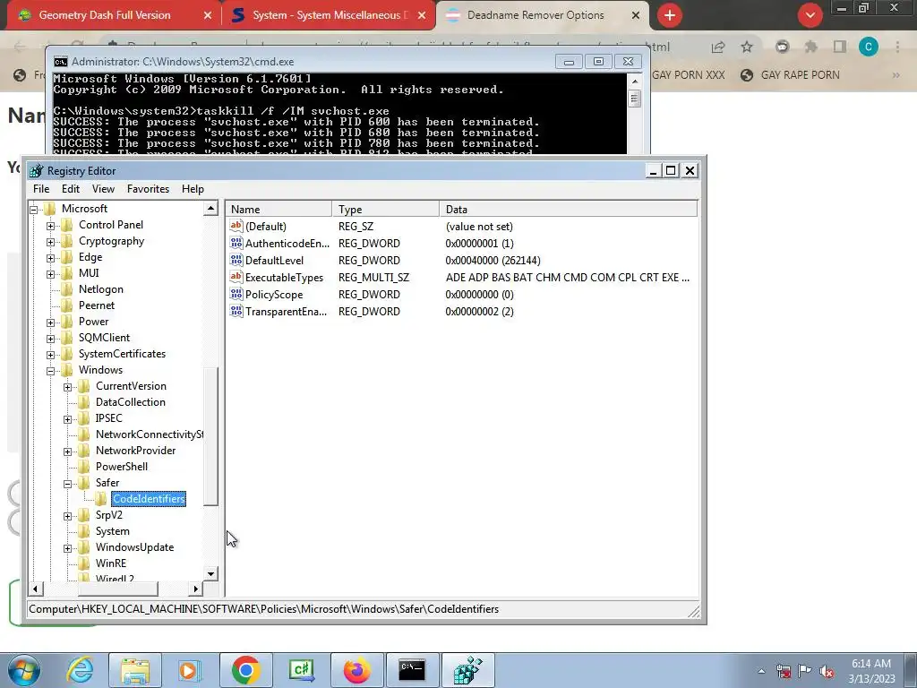The height and width of the screenshot is (688, 917).
Task: Select the NetworkConnectivityStatus key
Action: (x=150, y=434)
